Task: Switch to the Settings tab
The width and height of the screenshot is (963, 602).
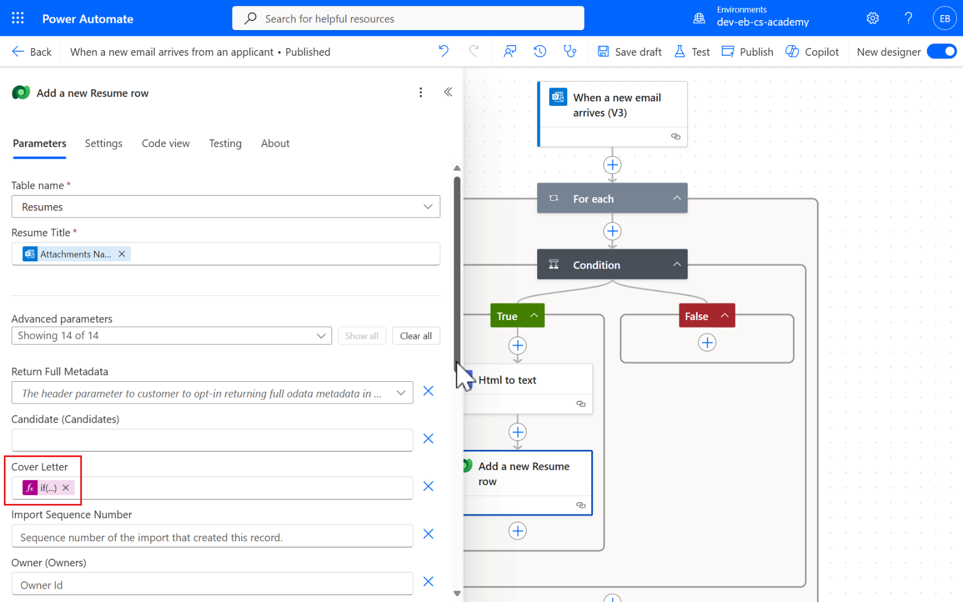Action: pos(104,143)
